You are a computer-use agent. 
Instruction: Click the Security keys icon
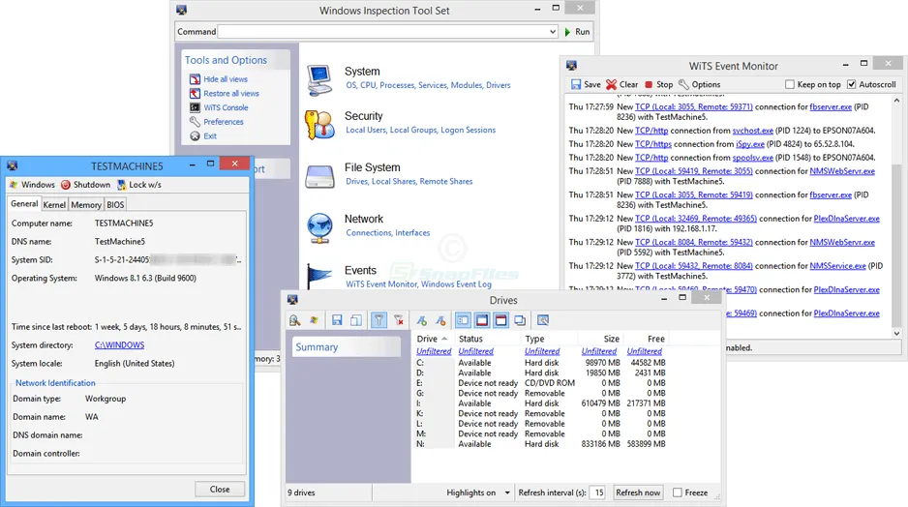click(319, 125)
